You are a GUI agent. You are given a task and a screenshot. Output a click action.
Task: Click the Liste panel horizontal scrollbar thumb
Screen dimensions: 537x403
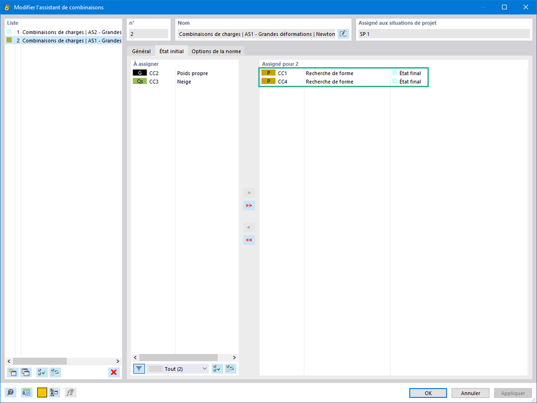[x=40, y=361]
